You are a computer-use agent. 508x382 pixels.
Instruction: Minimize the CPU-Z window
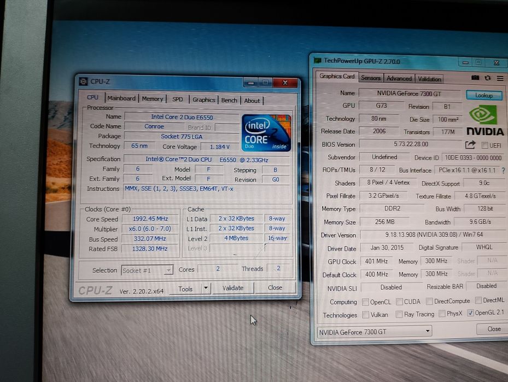250,83
